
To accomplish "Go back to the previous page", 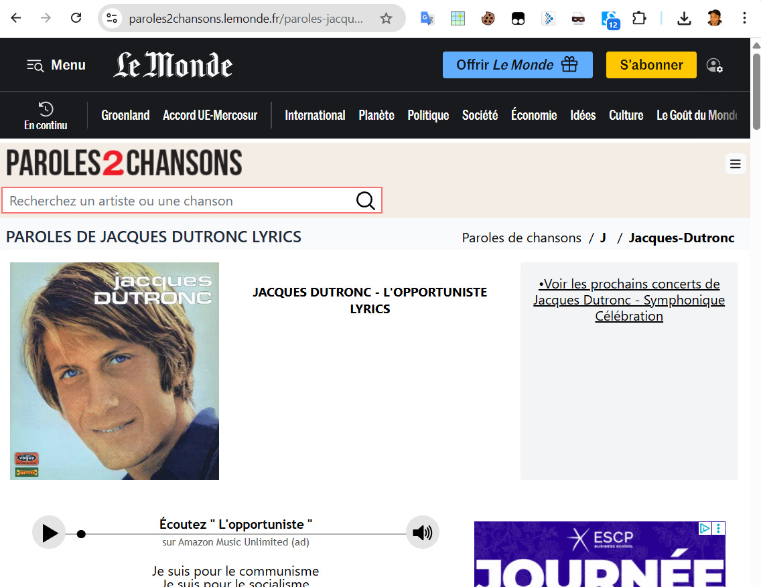I will pyautogui.click(x=16, y=19).
